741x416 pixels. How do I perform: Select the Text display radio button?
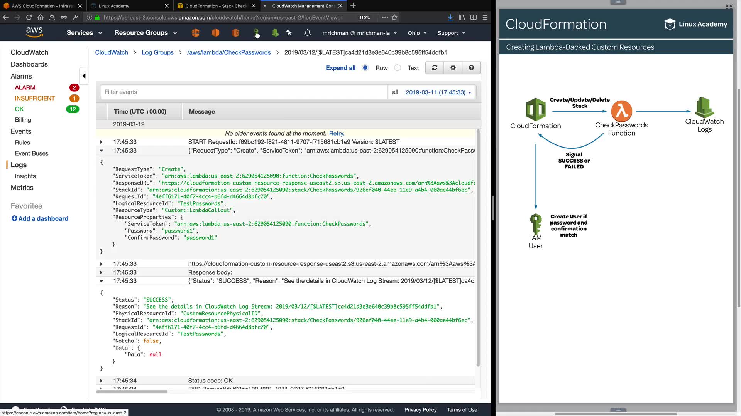point(398,68)
